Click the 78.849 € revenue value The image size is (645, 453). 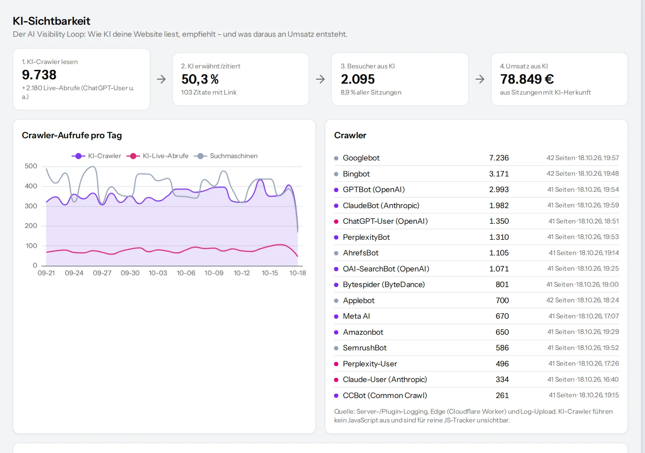pos(527,79)
